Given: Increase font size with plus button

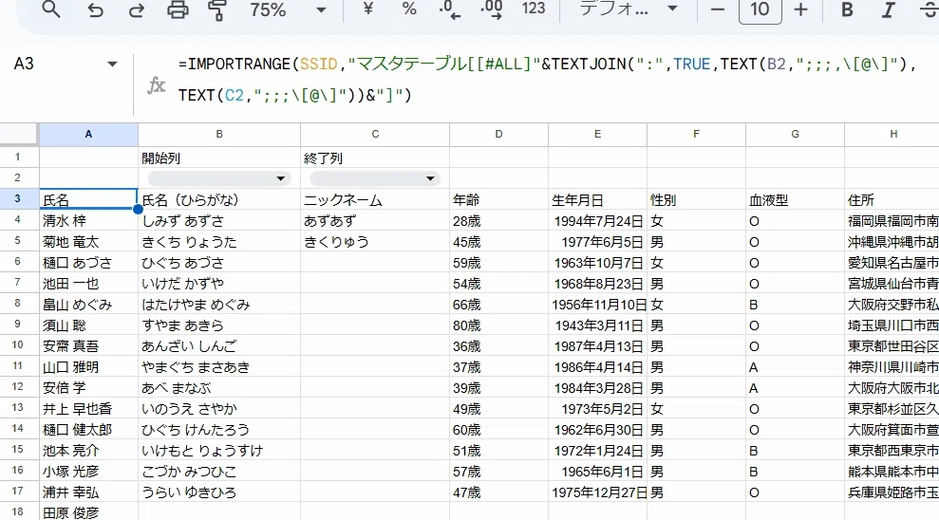Looking at the screenshot, I should [800, 10].
